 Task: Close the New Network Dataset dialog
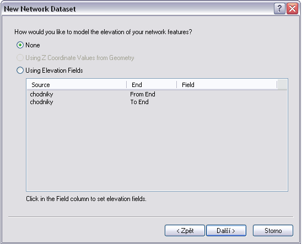coord(292,9)
